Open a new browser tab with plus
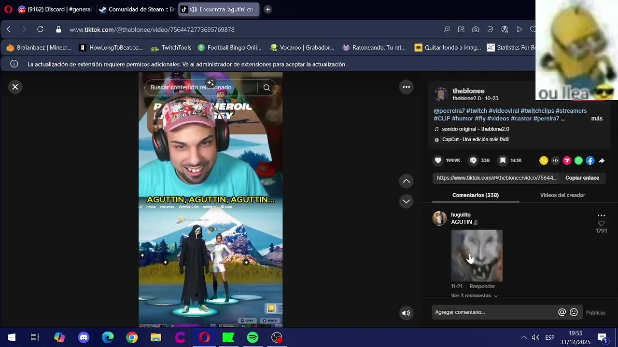Viewport: 618px width, 347px height. point(267,9)
